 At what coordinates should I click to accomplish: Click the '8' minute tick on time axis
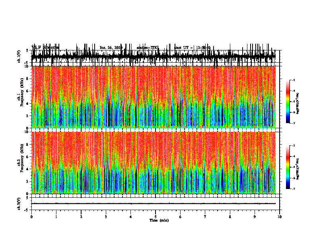coord(230,217)
